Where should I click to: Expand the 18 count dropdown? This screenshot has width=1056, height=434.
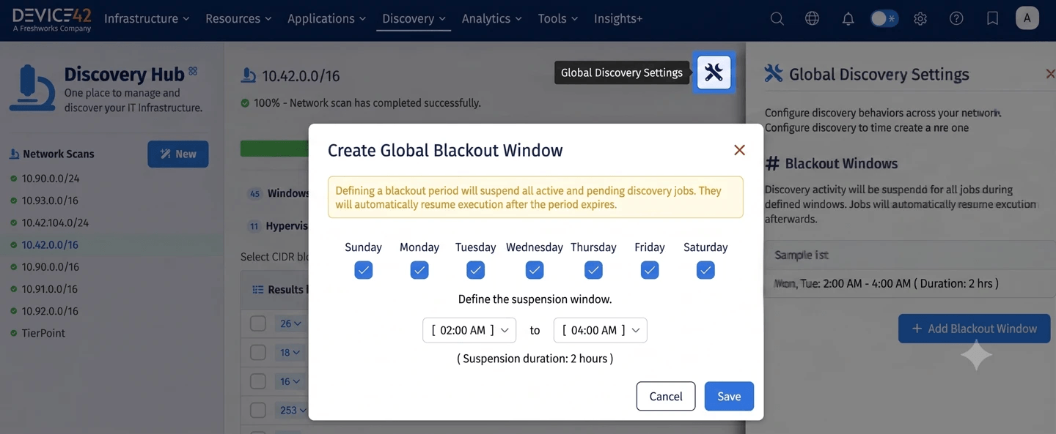[x=290, y=352]
